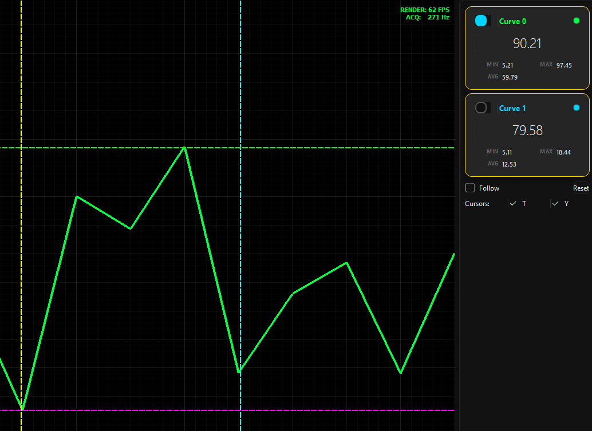Image resolution: width=592 pixels, height=431 pixels.
Task: Click Curve 1 current value 79.58
Action: pyautogui.click(x=527, y=131)
